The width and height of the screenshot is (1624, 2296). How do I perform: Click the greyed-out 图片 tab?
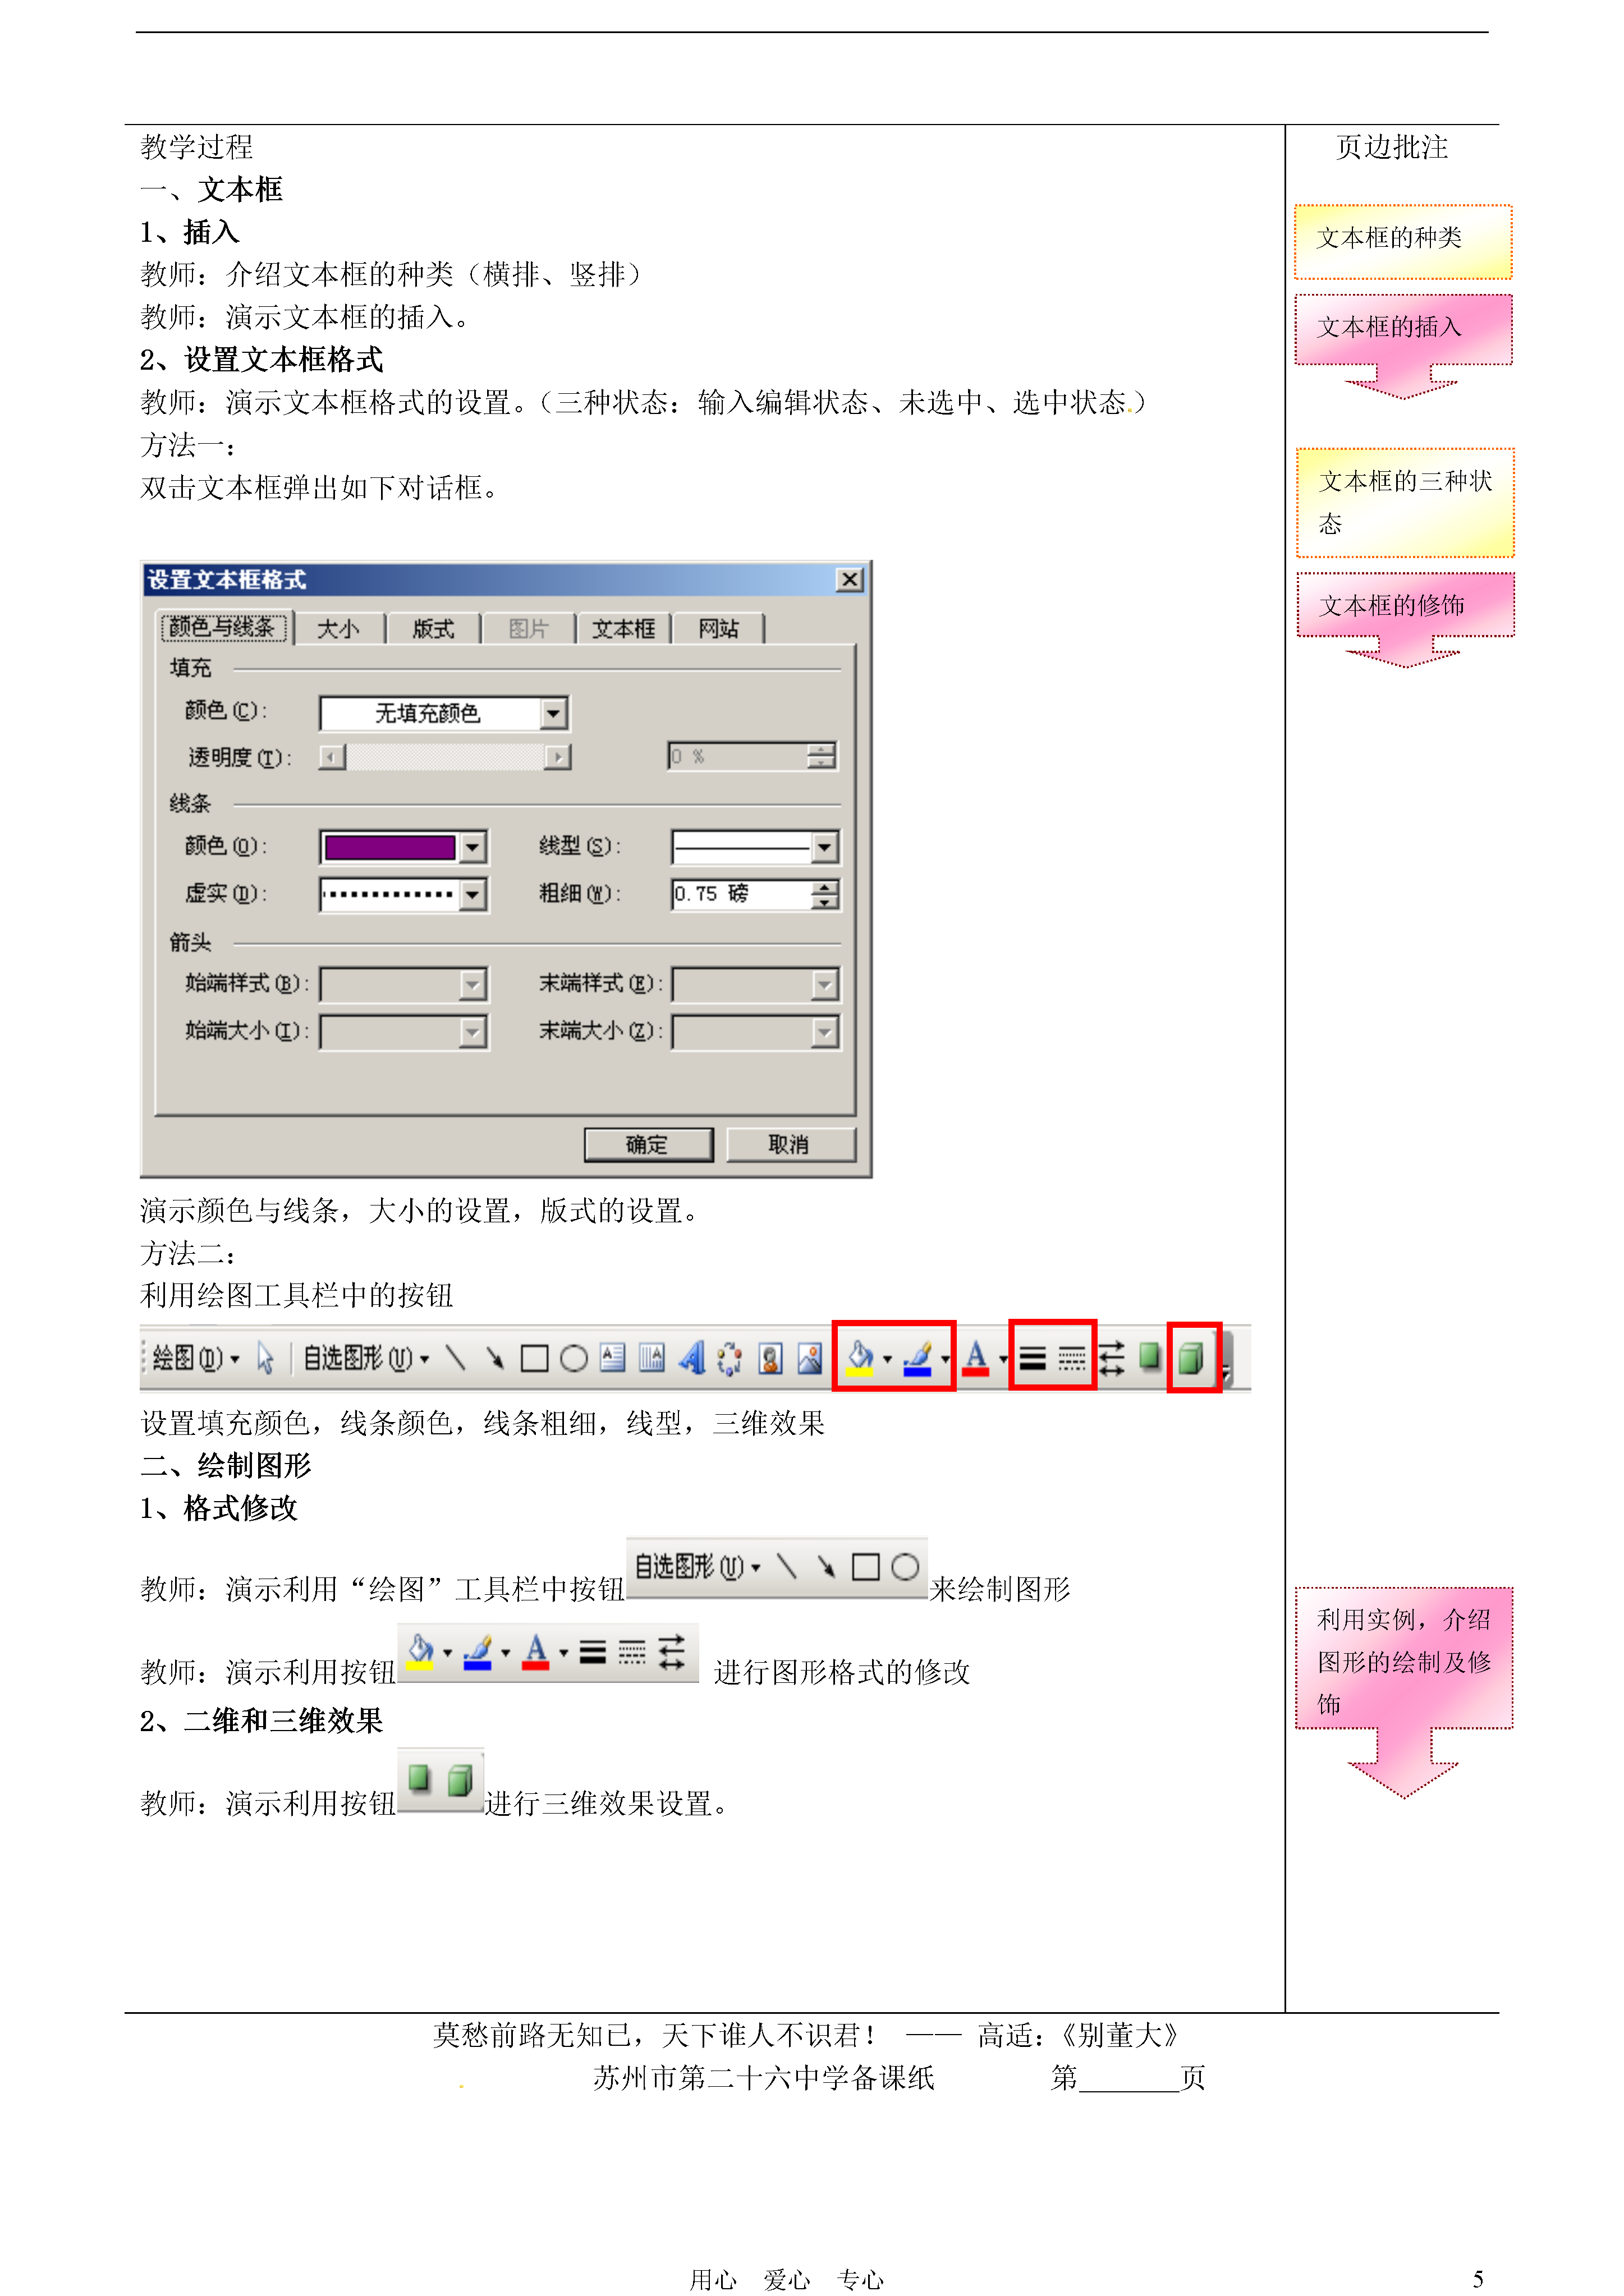[527, 629]
